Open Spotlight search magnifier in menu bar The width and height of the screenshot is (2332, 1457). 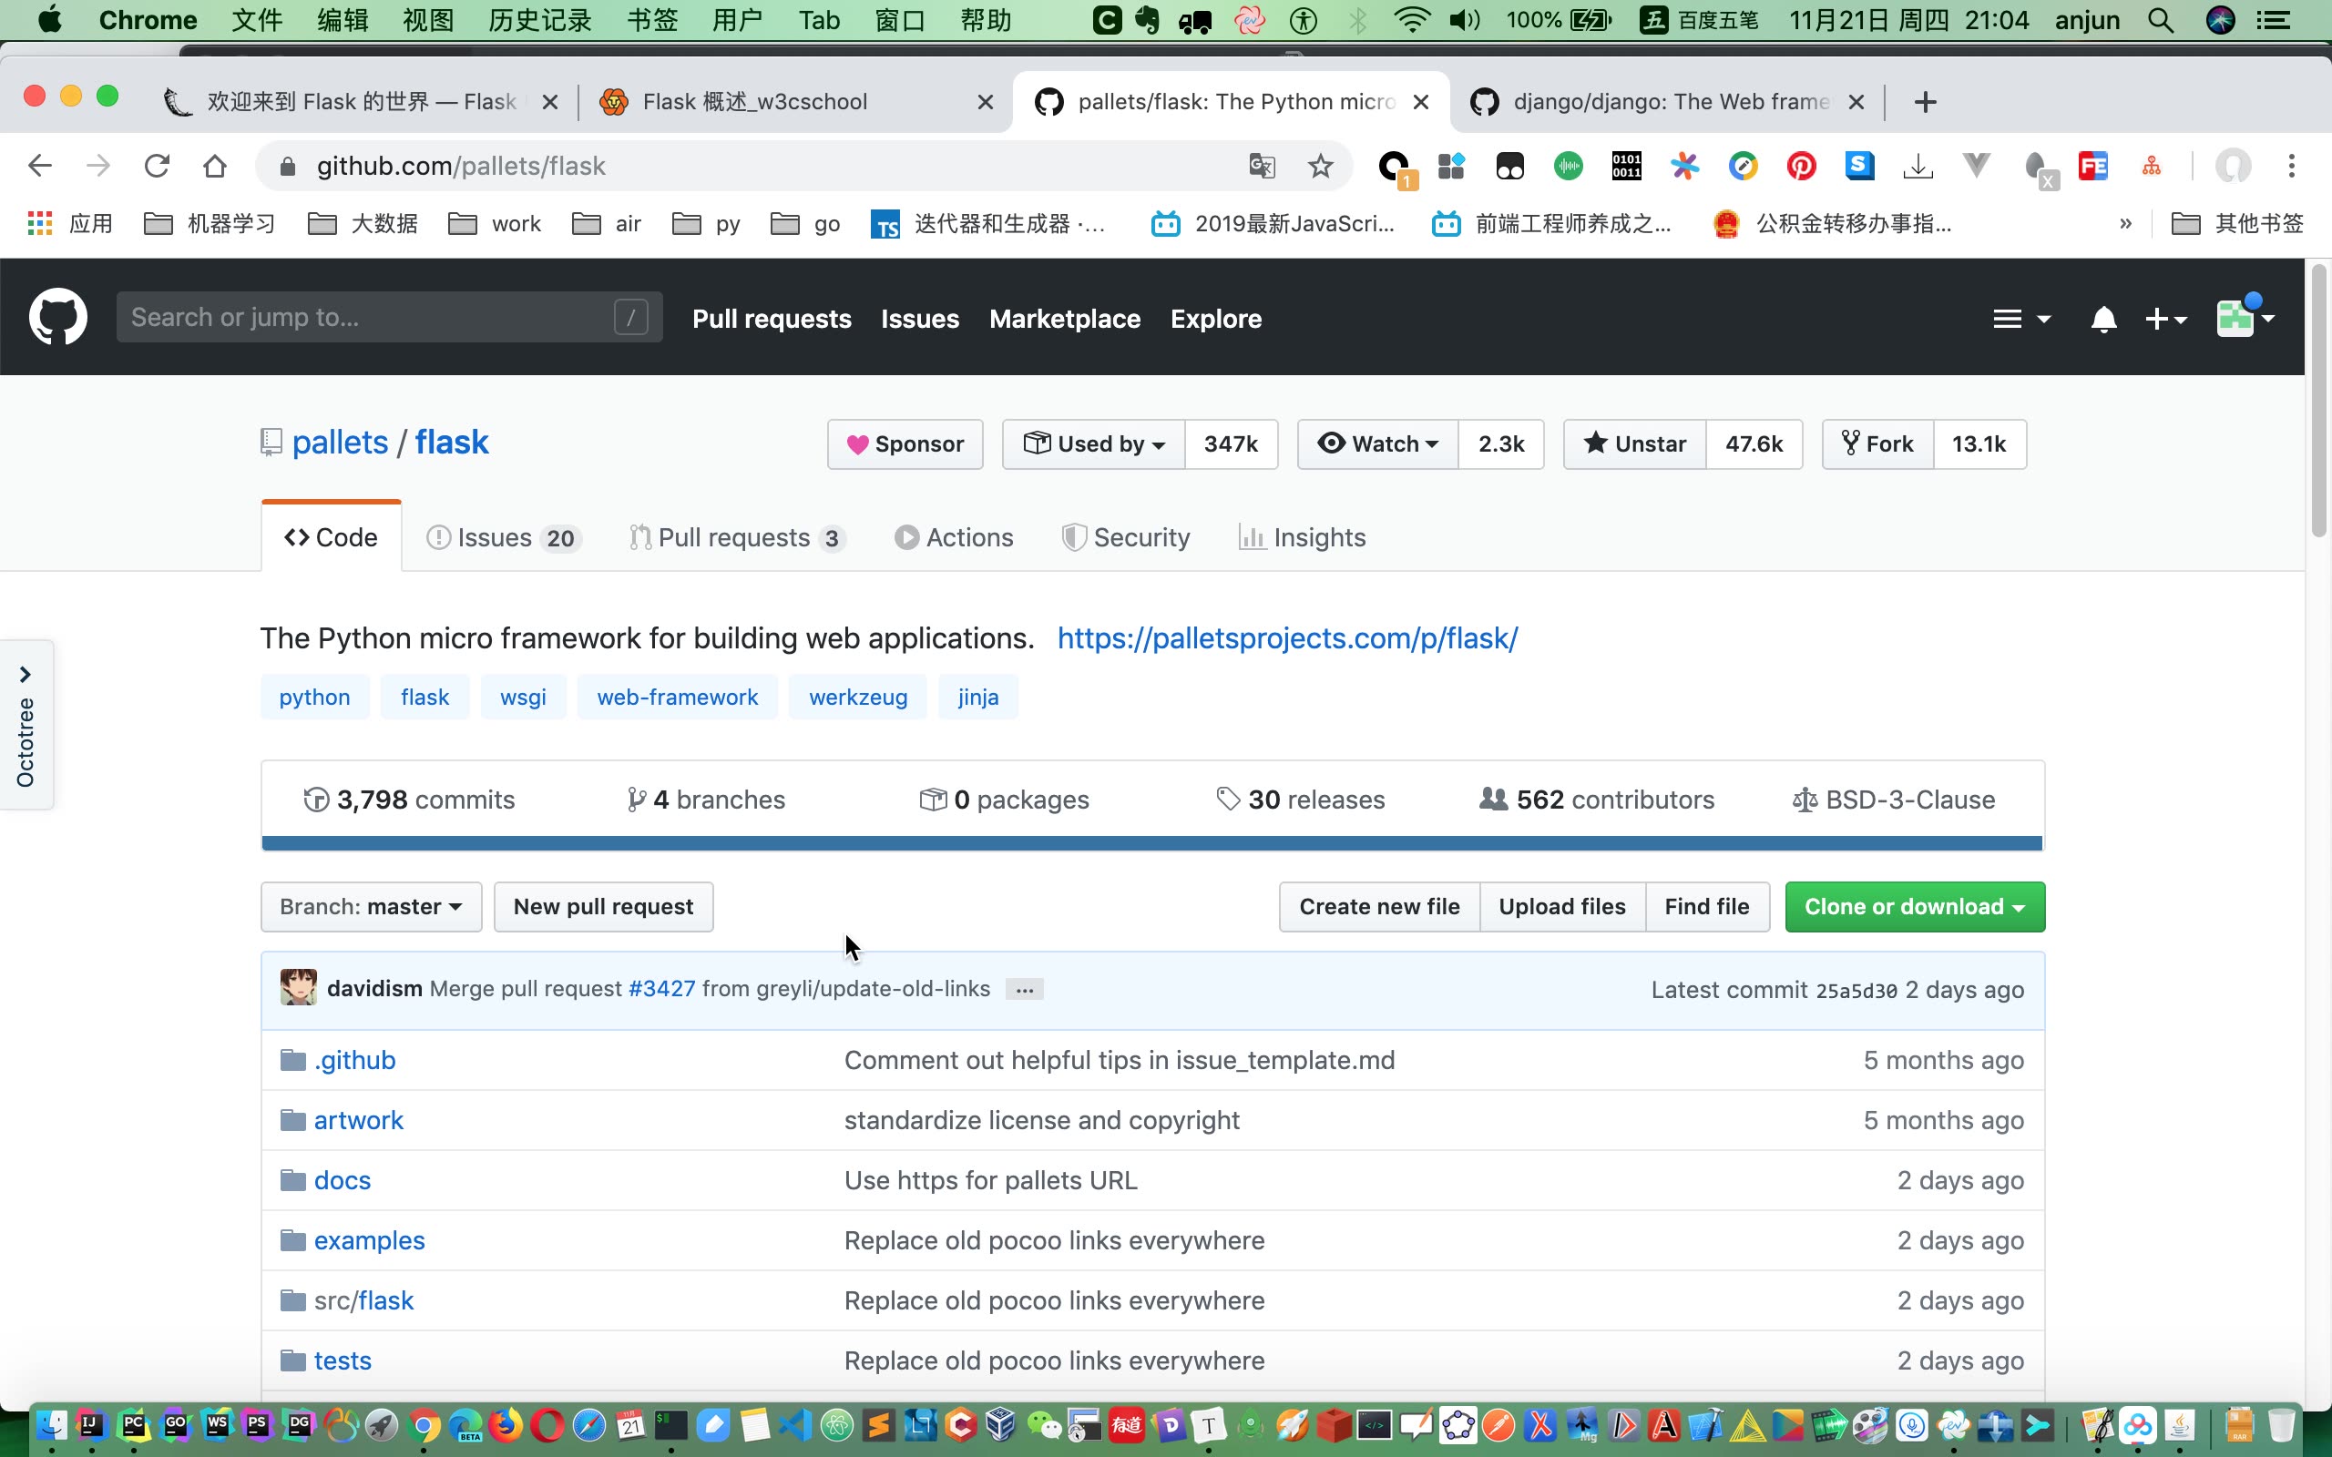[x=2161, y=20]
